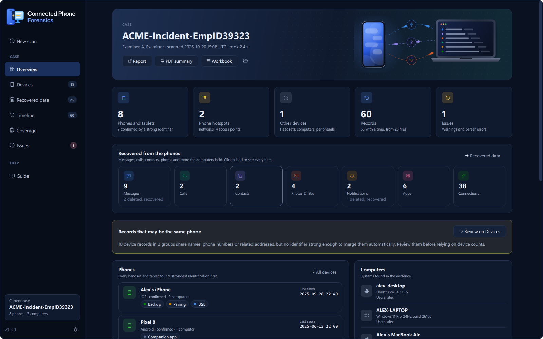Open Recovered data in the sidebar
Image resolution: width=543 pixels, height=339 pixels.
pyautogui.click(x=42, y=100)
